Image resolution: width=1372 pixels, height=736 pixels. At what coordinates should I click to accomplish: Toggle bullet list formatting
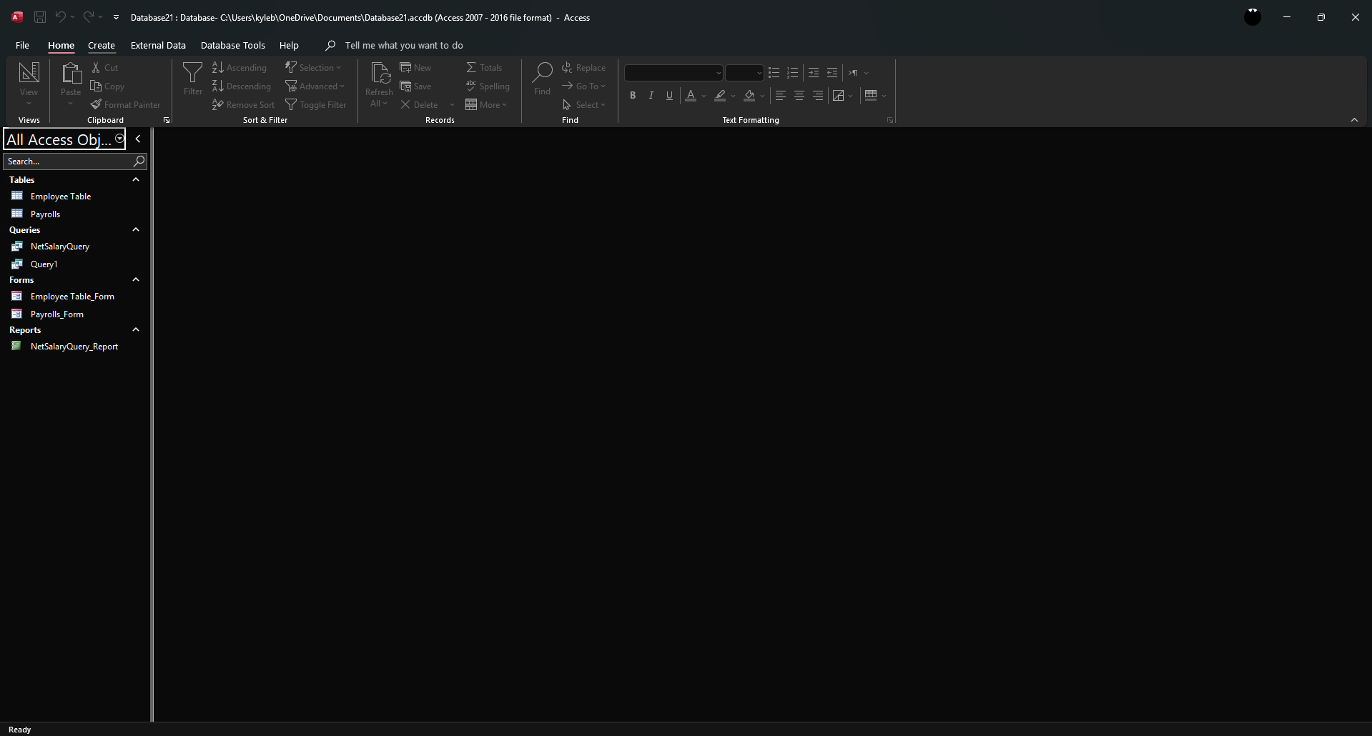pos(774,73)
